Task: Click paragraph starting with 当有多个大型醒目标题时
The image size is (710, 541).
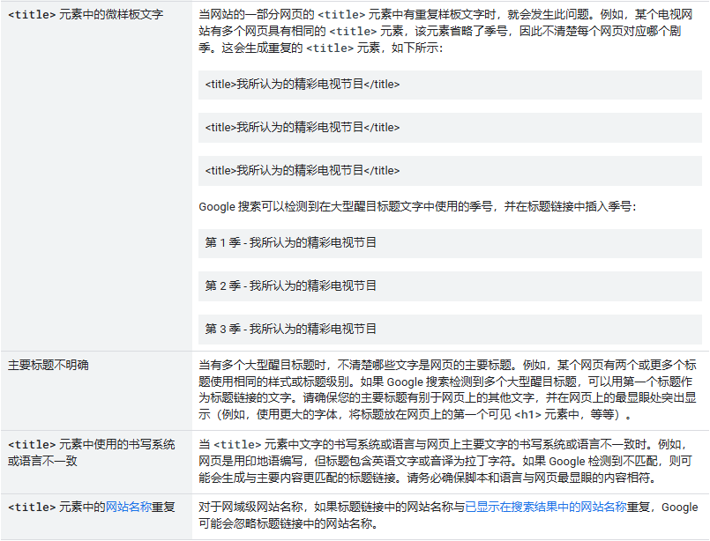Action: 447,389
